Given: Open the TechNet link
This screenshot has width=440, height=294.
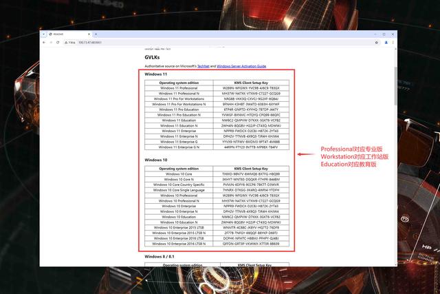Looking at the screenshot, I should tap(203, 66).
